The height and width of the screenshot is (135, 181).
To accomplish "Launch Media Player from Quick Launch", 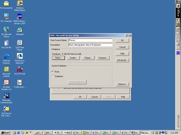I will [27, 133].
